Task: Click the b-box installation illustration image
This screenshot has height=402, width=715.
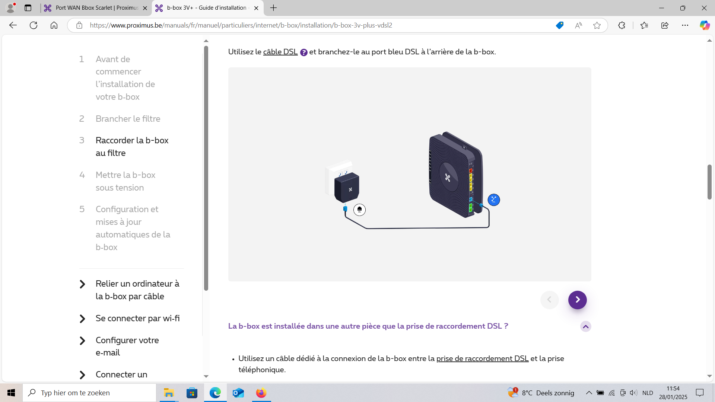Action: click(410, 174)
